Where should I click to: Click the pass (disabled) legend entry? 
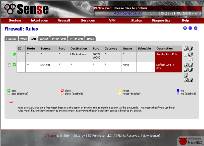[x=18, y=93]
